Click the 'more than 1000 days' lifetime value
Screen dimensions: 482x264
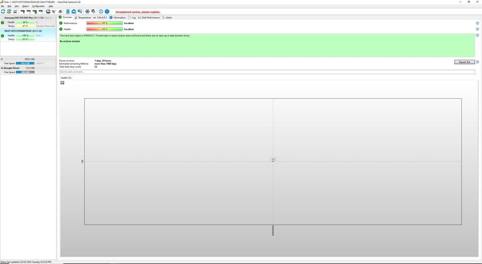tap(106, 64)
